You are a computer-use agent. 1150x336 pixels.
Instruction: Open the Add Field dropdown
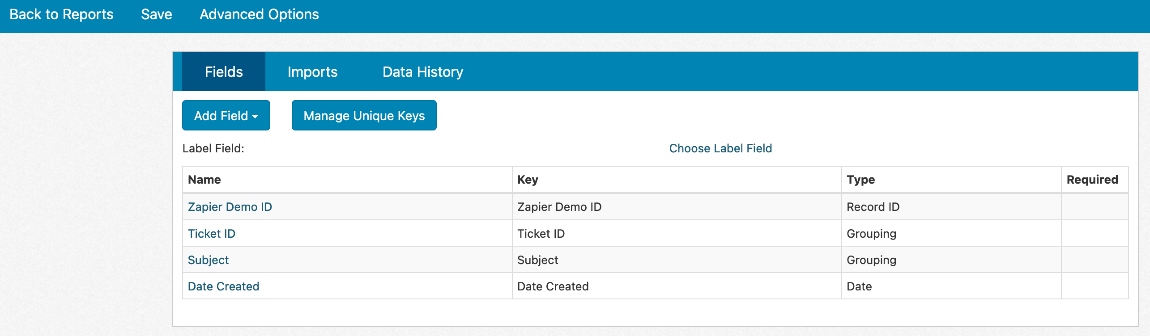tap(226, 115)
